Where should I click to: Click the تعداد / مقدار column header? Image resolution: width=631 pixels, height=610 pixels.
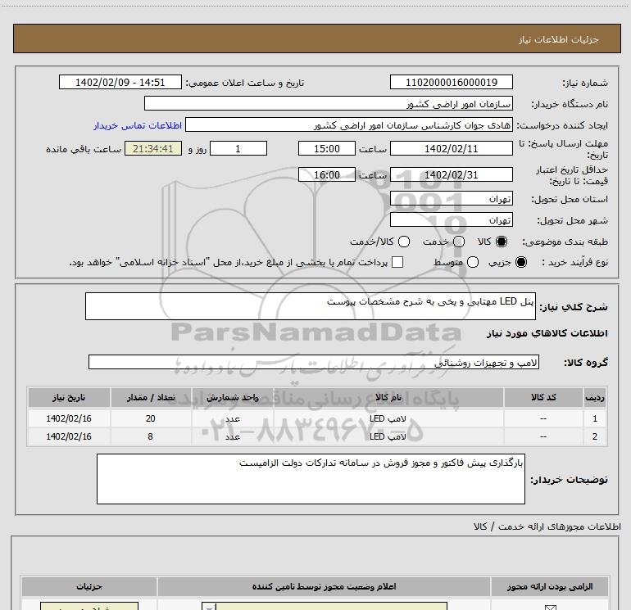click(151, 397)
